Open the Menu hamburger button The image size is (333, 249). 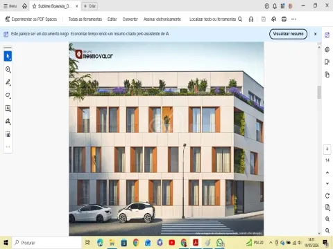10,6
